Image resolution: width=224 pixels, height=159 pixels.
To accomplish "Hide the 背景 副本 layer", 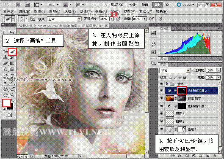I will 162,98.
